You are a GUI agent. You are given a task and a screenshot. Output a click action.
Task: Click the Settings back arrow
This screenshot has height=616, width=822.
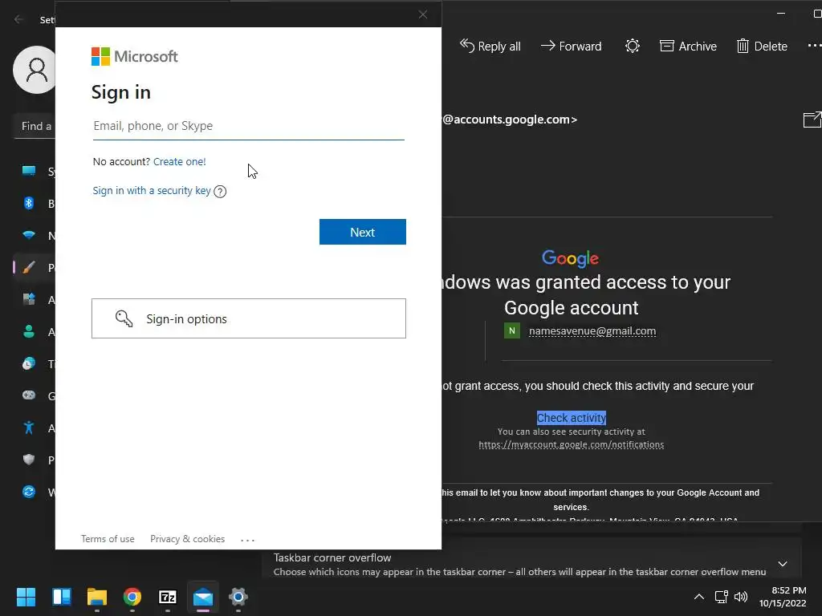click(19, 19)
